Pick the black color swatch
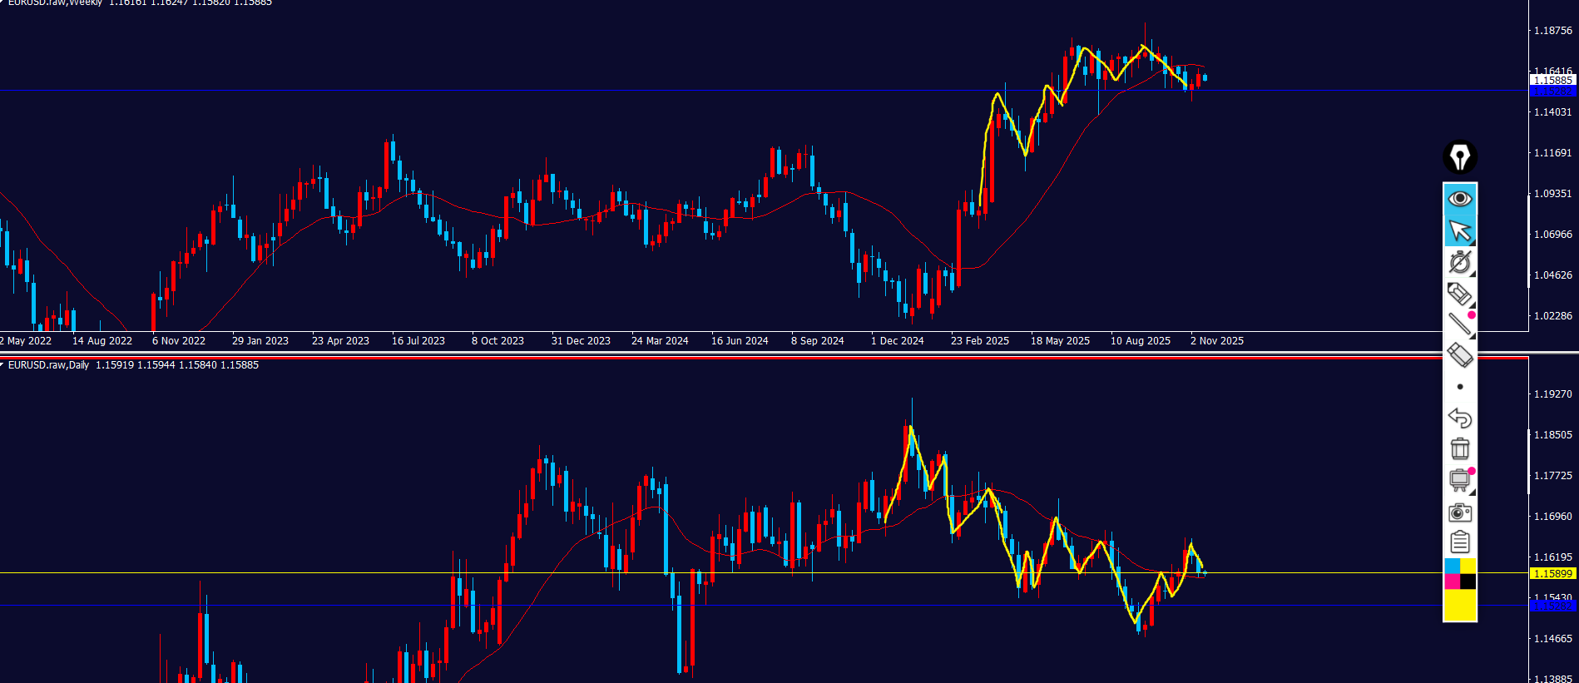 1468,582
